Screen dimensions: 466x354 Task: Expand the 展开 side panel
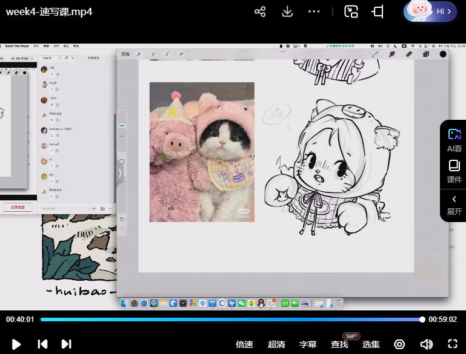pos(454,205)
